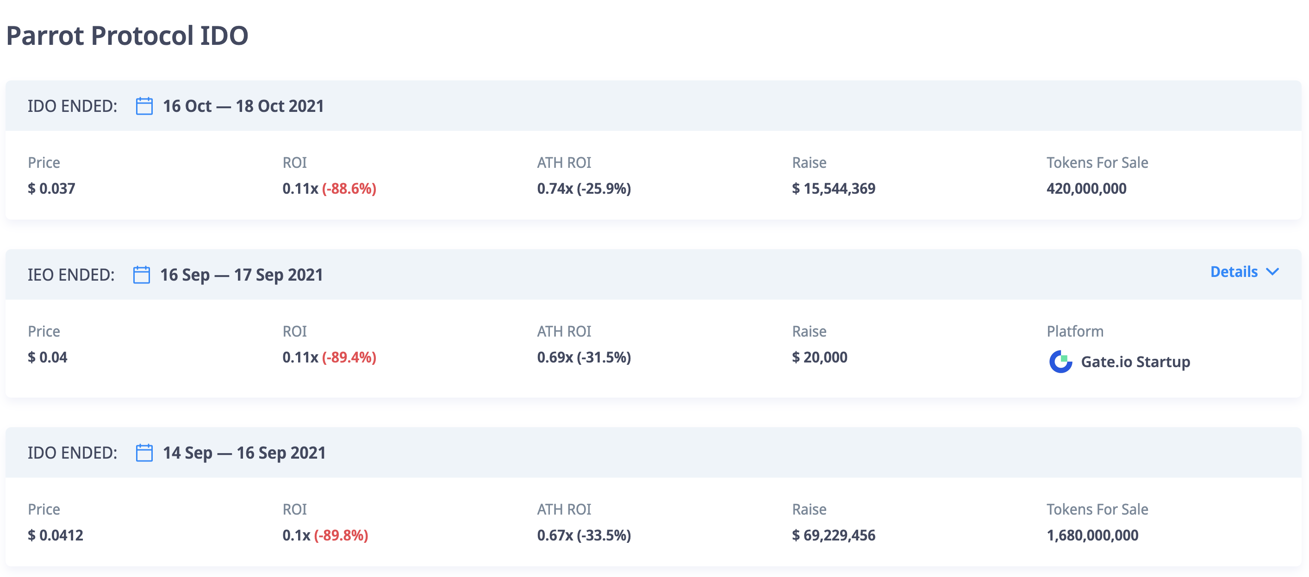
Task: Click the $ 0.037 price value
Action: coord(51,188)
